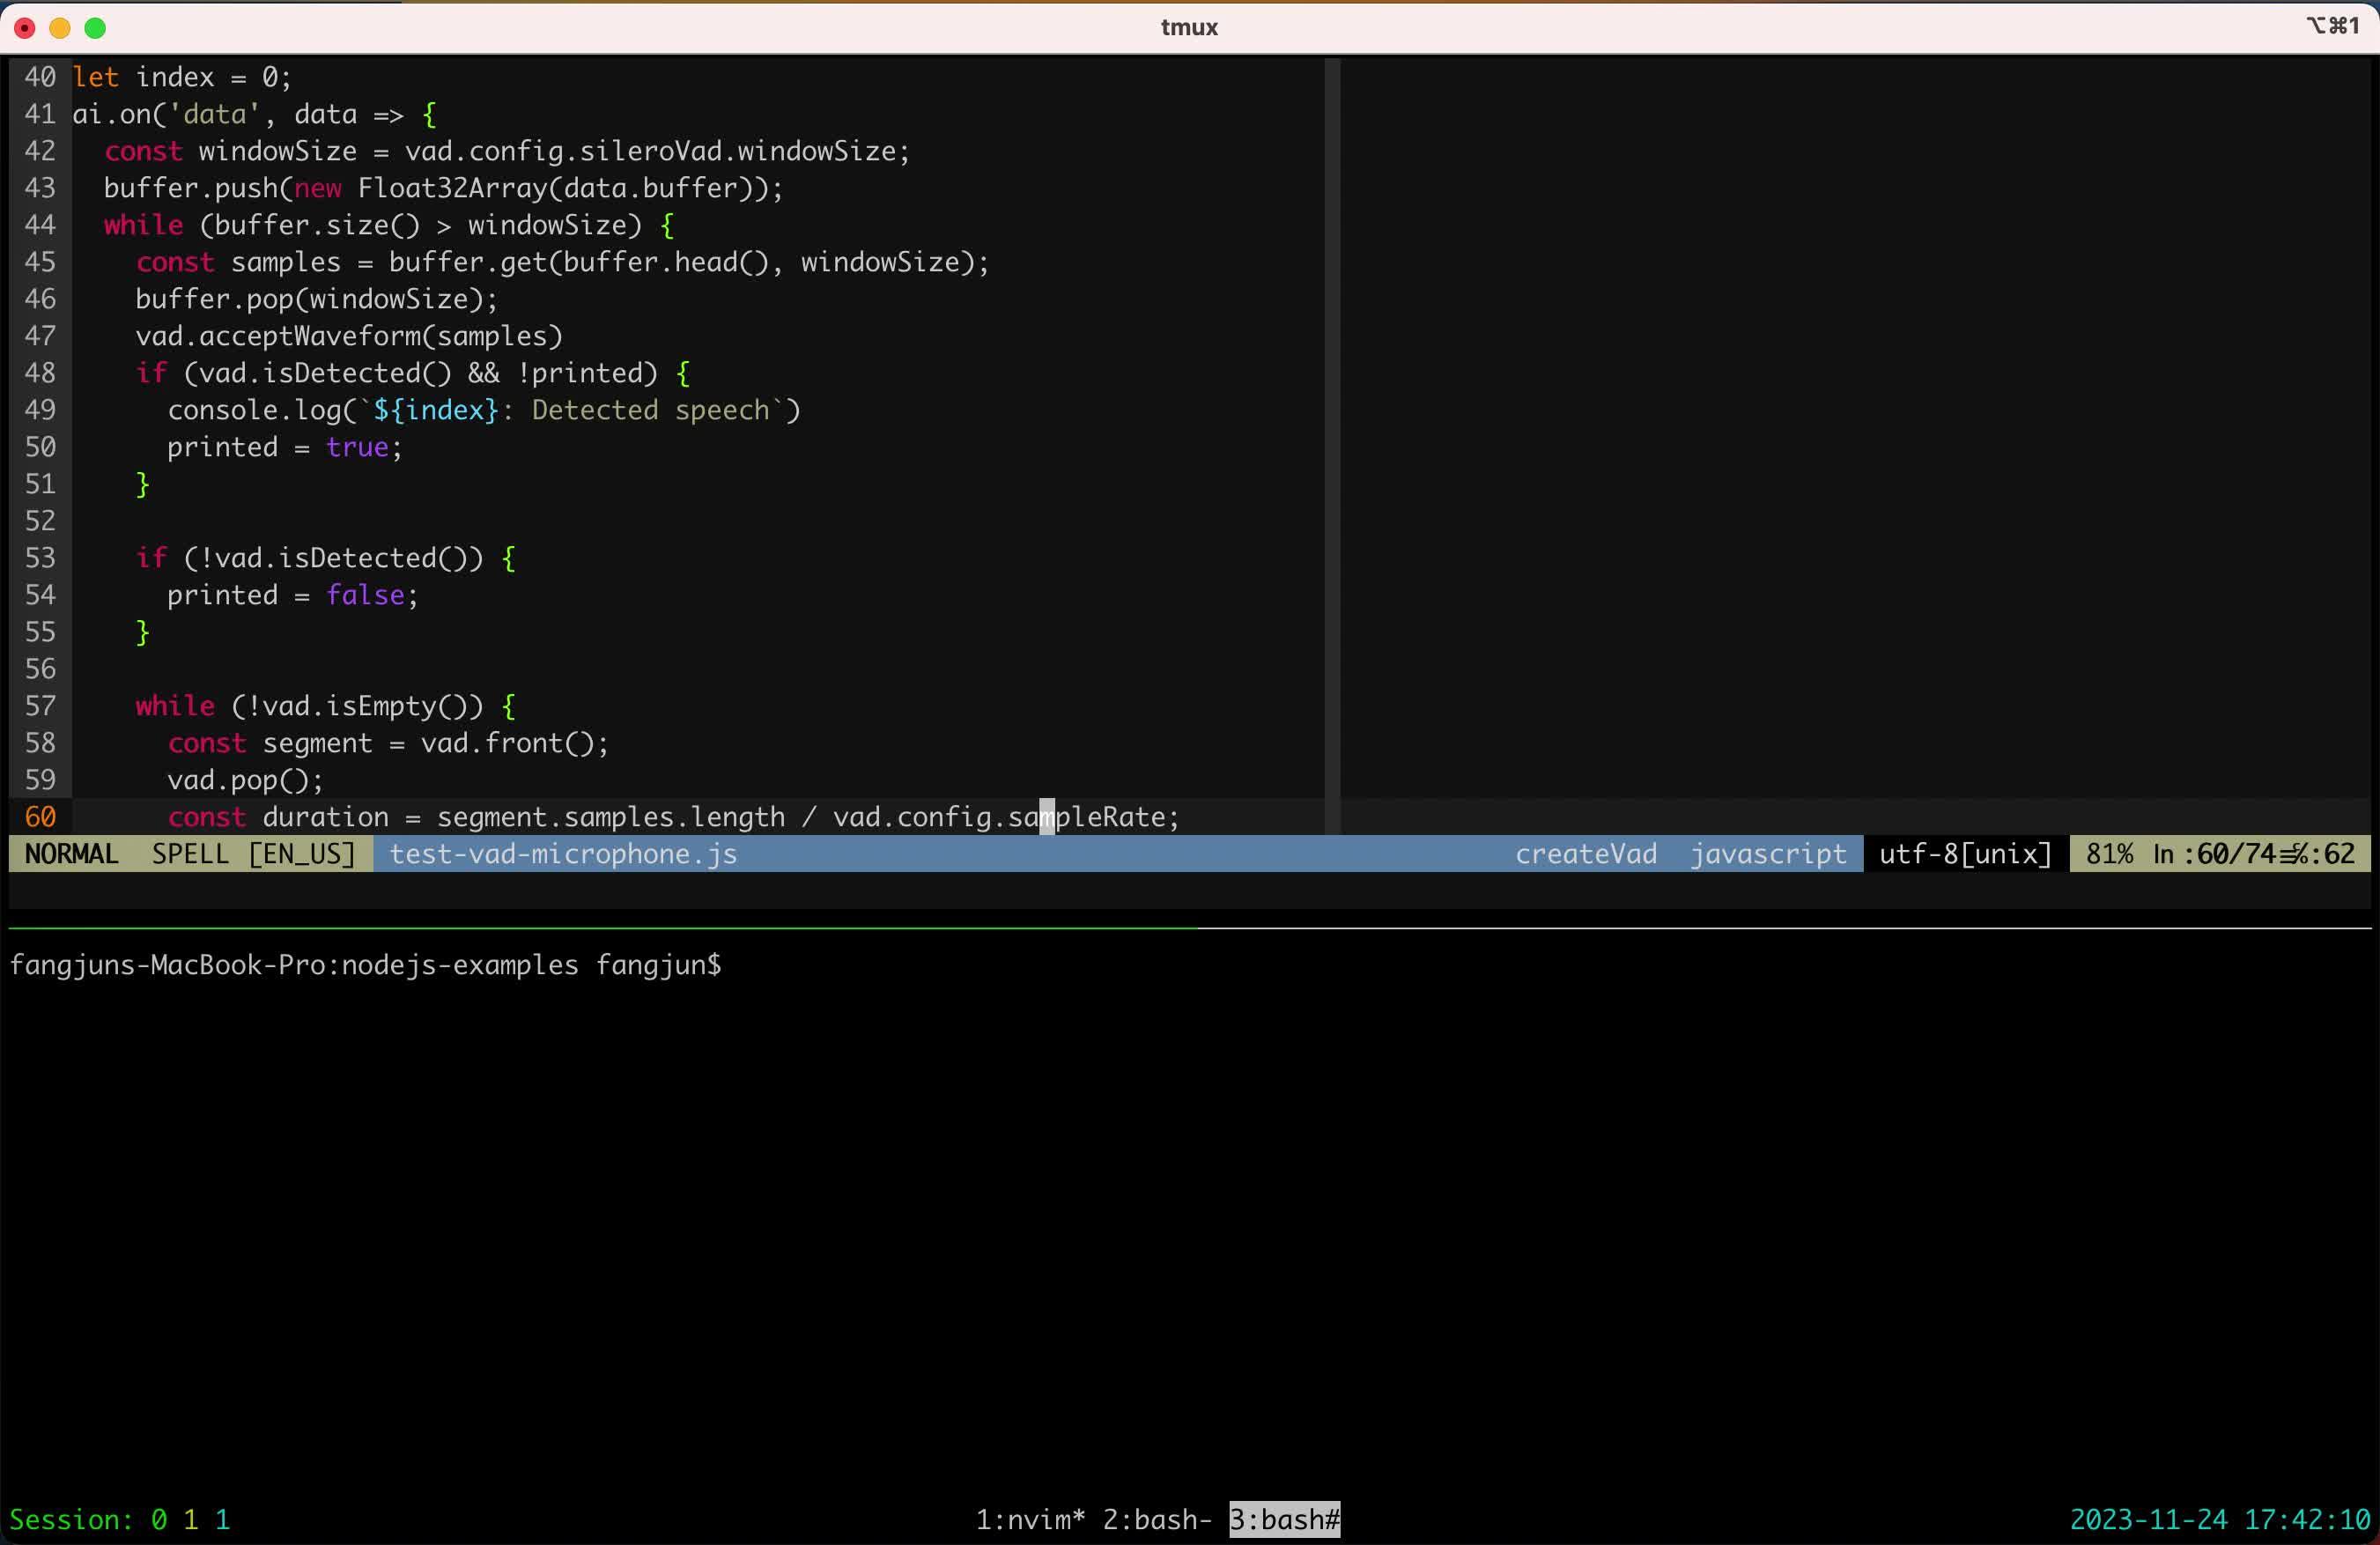Click the test-vad-microphone.js filename in statusline
The image size is (2380, 1545).
coord(562,854)
